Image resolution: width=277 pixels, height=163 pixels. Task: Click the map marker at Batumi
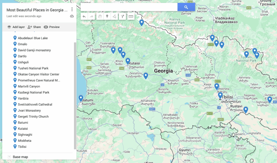pyautogui.click(x=81, y=98)
